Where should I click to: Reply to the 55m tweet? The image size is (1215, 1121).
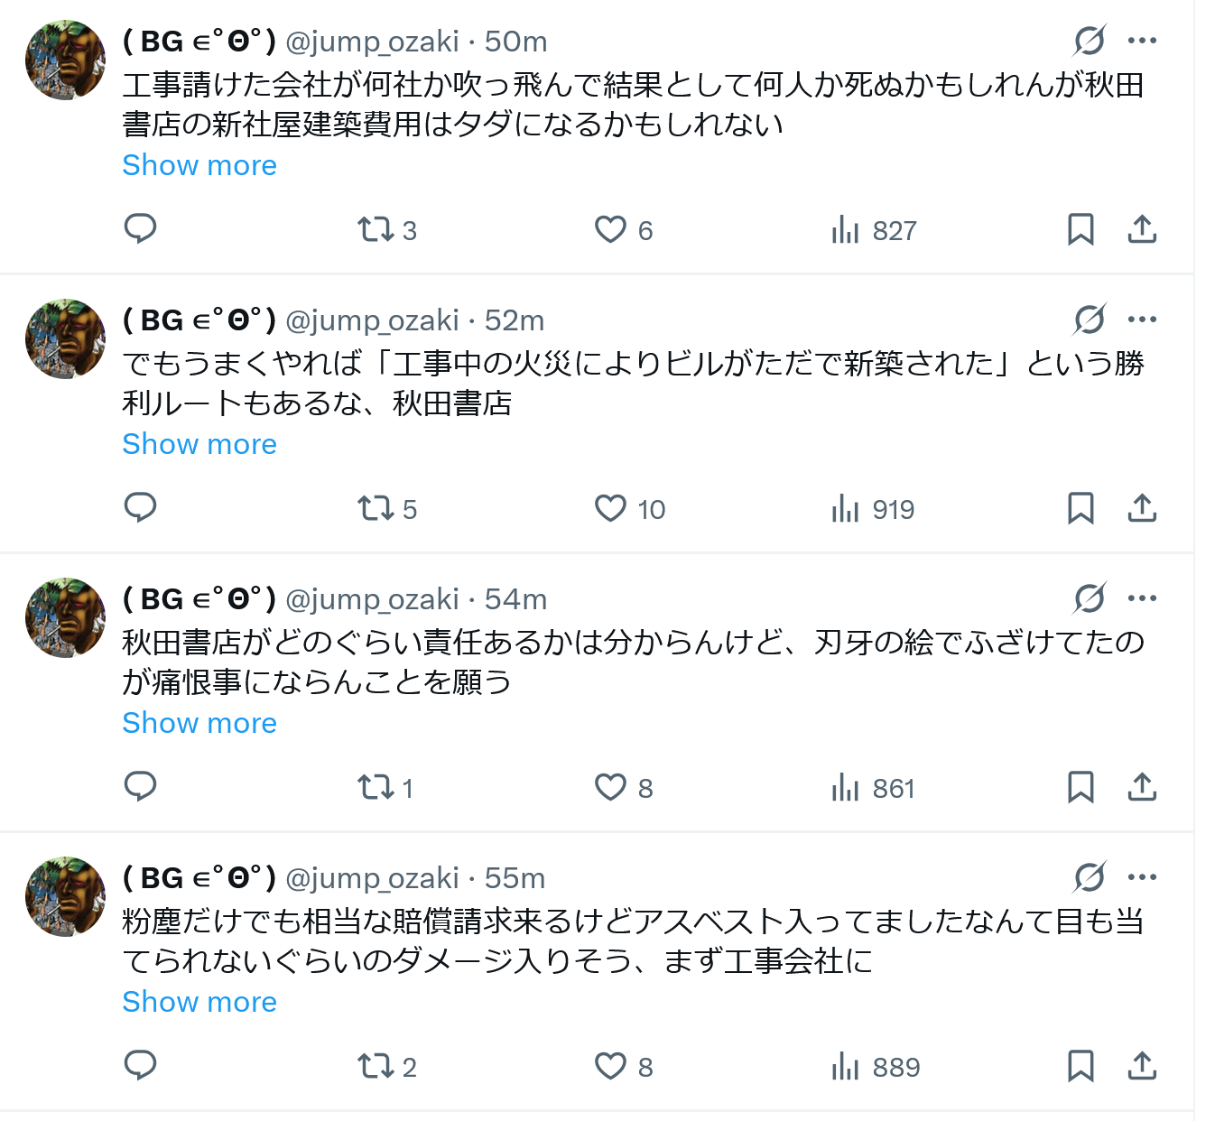(140, 1066)
